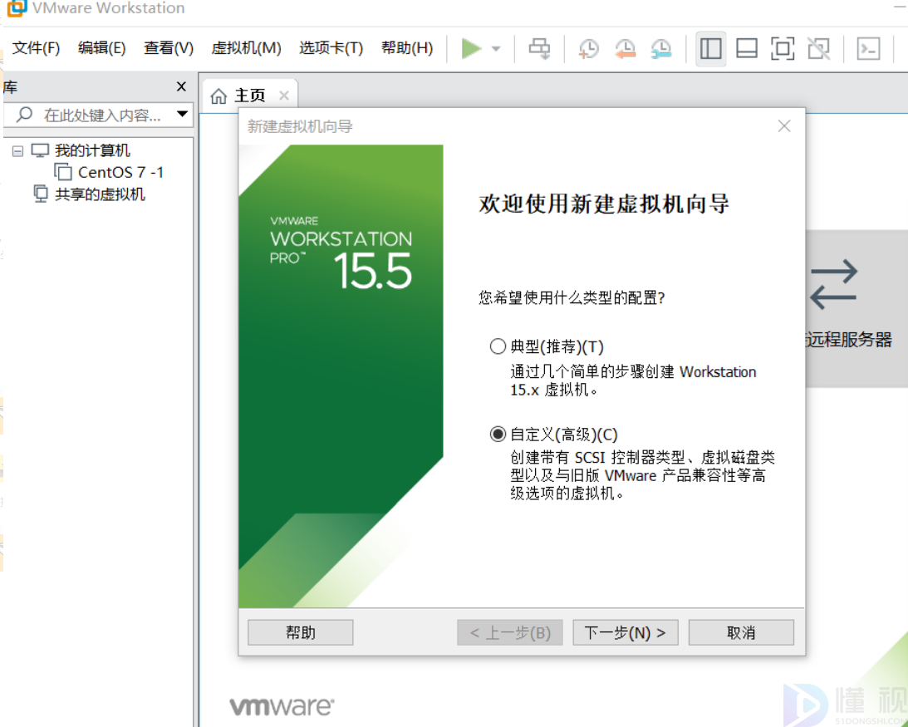Image resolution: width=908 pixels, height=727 pixels.
Task: Open the library search filter dropdown
Action: click(x=183, y=115)
